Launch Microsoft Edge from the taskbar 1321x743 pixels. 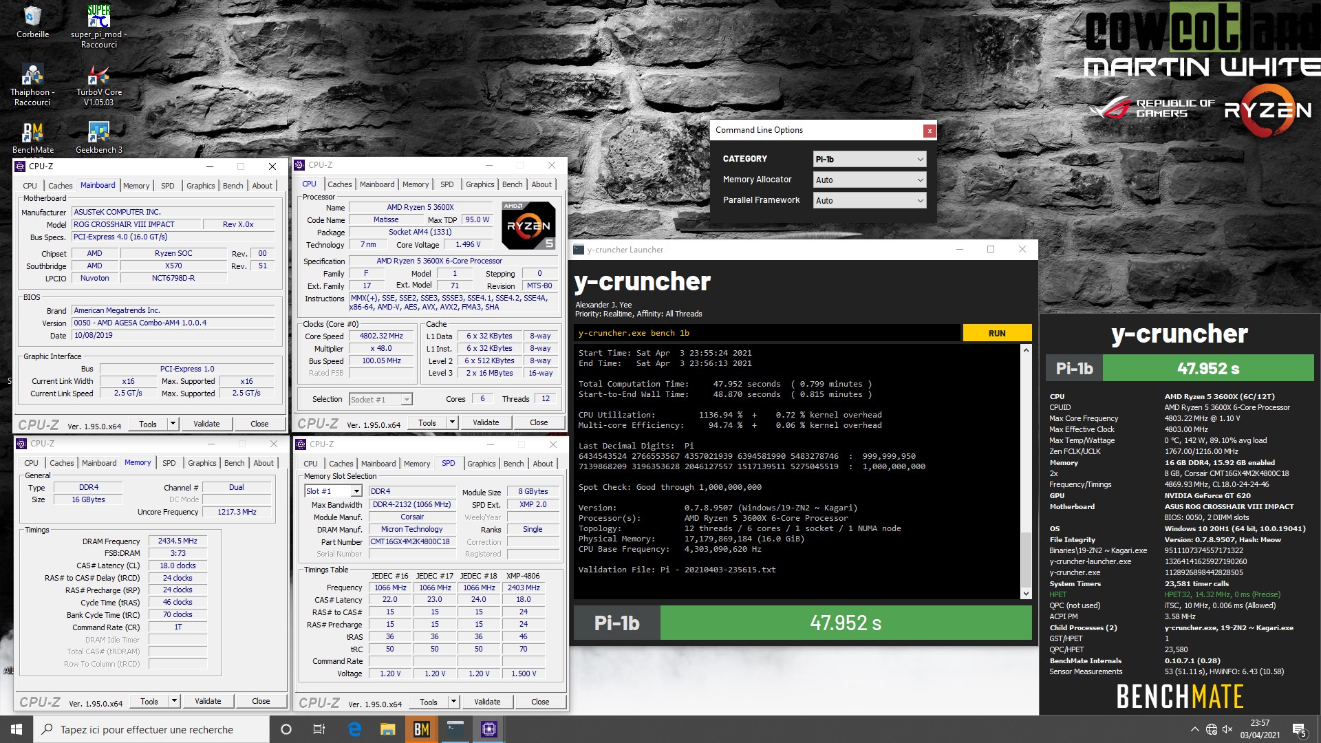click(354, 729)
